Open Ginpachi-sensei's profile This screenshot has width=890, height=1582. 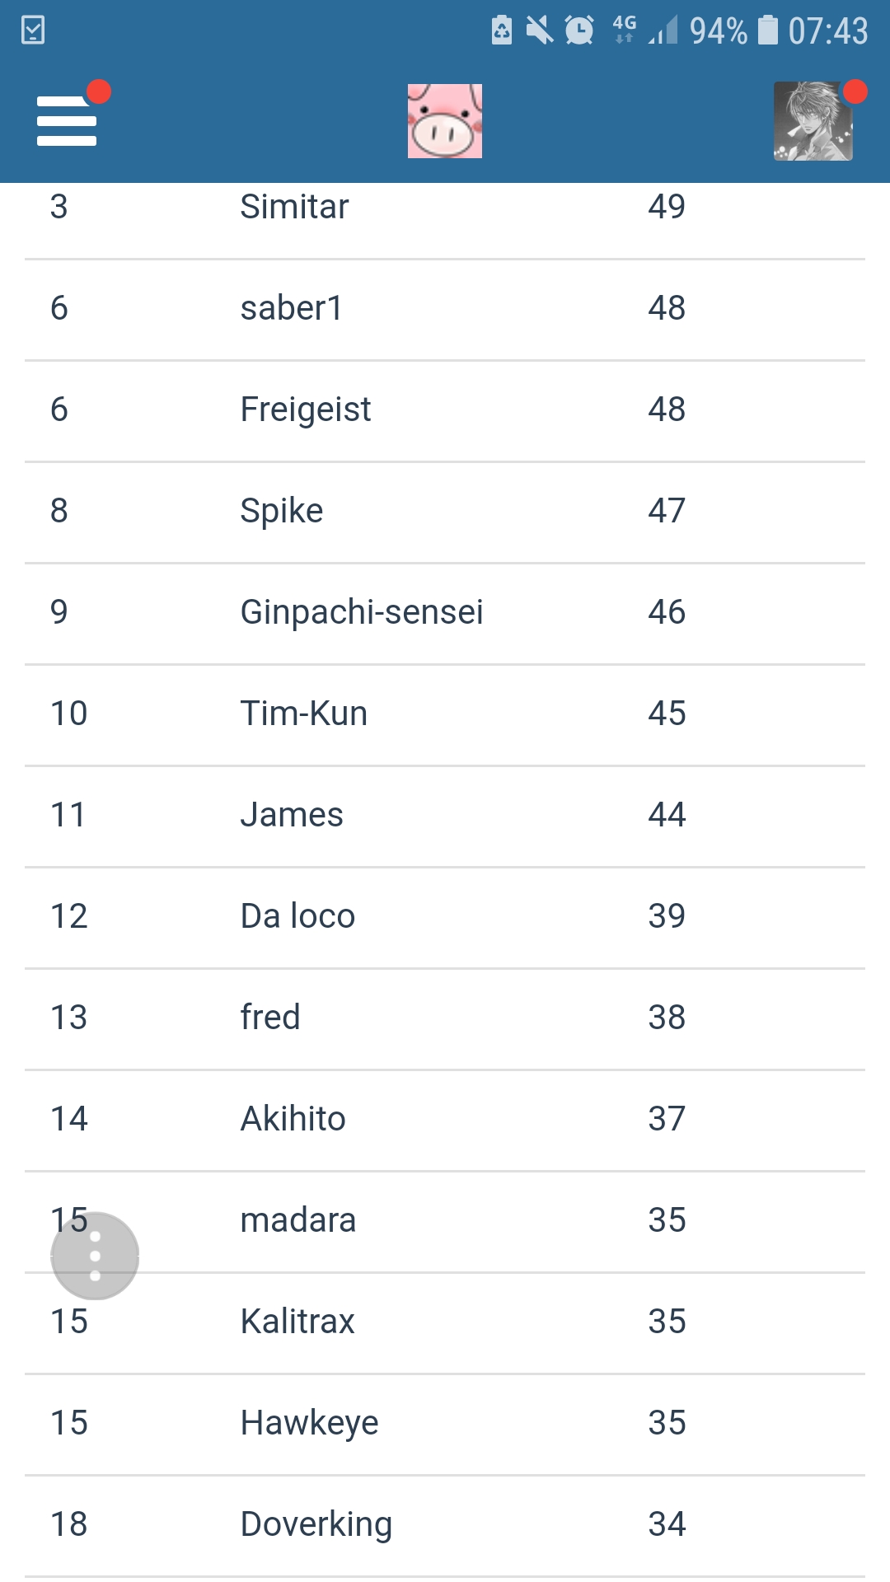pos(445,614)
